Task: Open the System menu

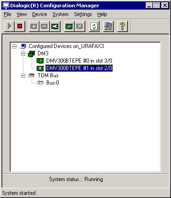Action: coord(61,14)
